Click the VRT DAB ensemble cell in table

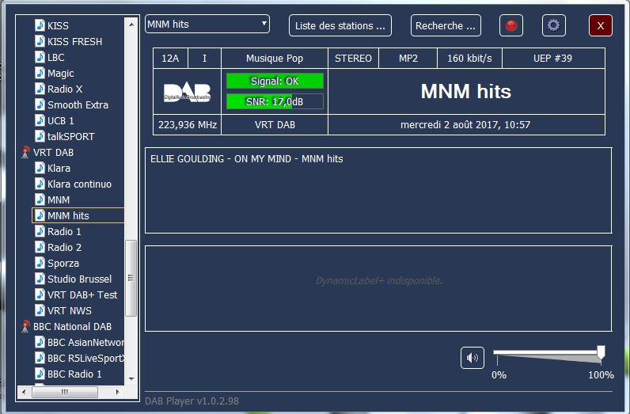tap(275, 124)
